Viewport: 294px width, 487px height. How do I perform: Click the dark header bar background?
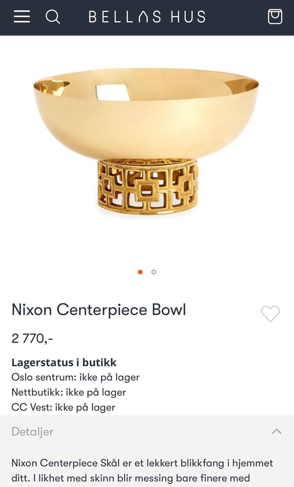(236, 17)
